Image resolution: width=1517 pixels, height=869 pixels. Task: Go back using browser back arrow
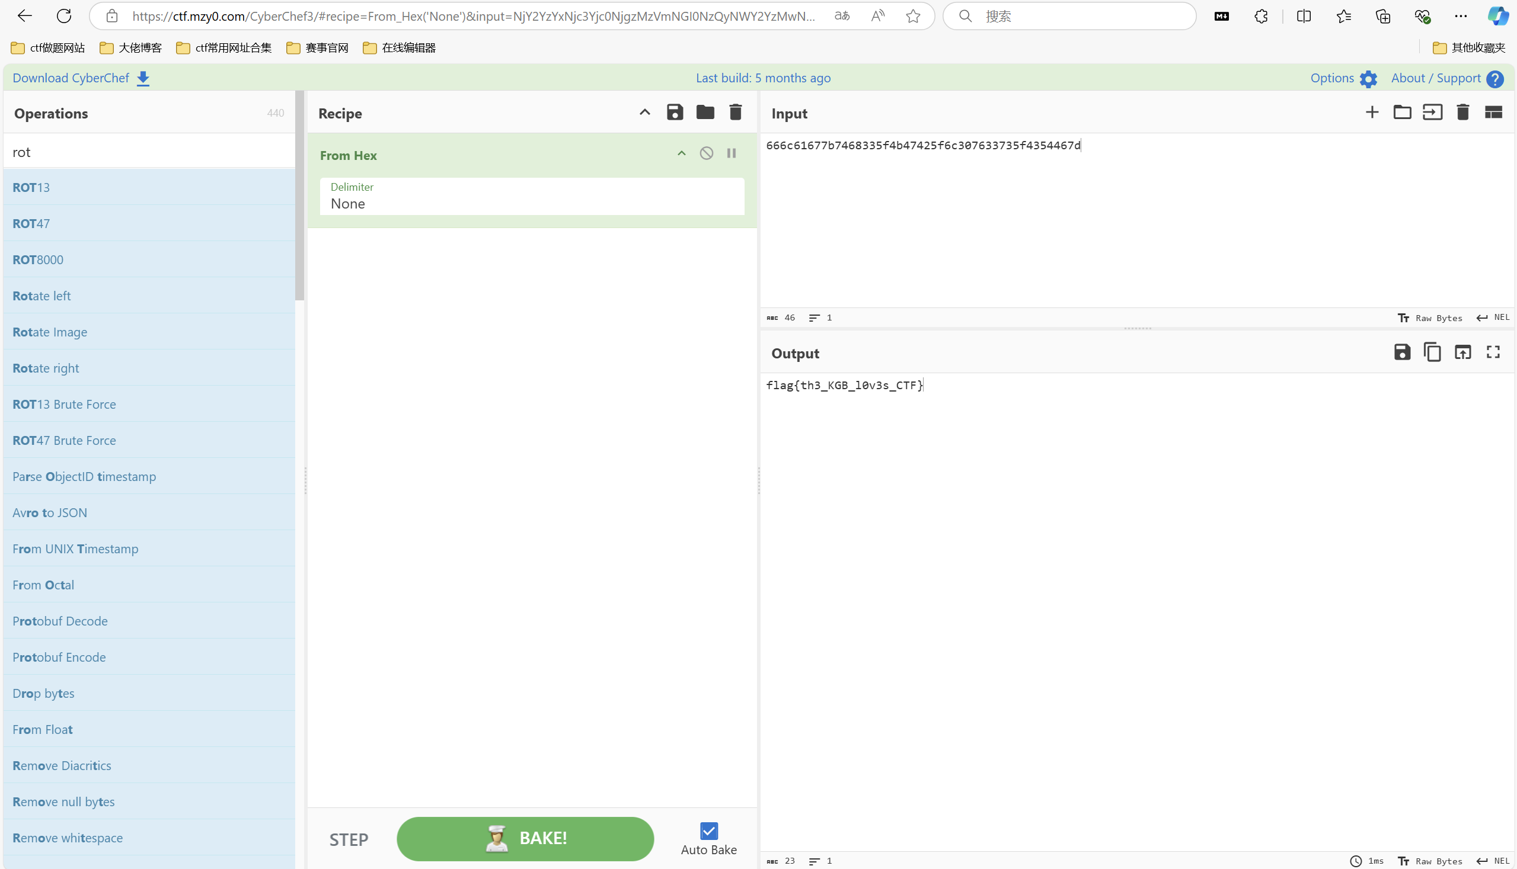tap(24, 16)
